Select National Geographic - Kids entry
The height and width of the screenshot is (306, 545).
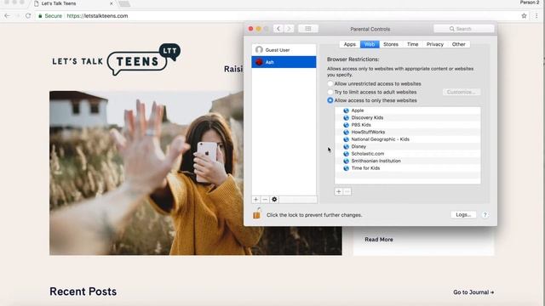[x=408, y=139]
